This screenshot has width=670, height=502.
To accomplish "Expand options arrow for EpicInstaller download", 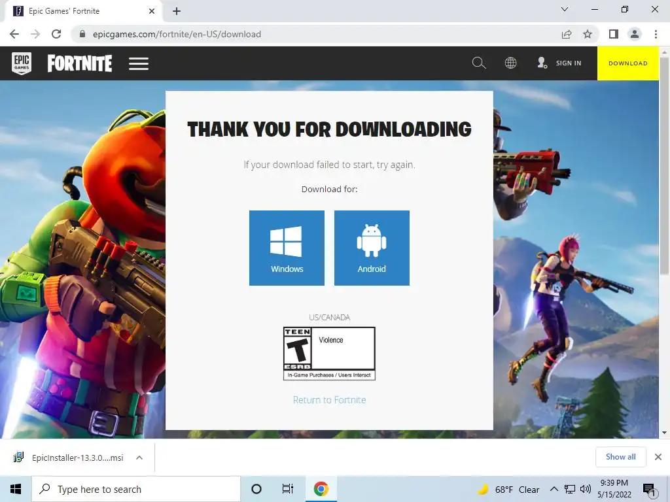I will pyautogui.click(x=139, y=458).
